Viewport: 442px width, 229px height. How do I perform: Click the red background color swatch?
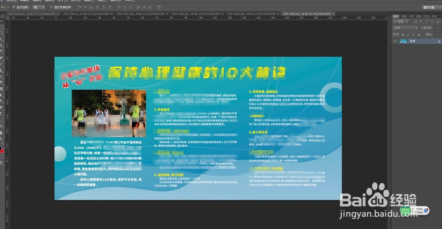tap(2, 151)
